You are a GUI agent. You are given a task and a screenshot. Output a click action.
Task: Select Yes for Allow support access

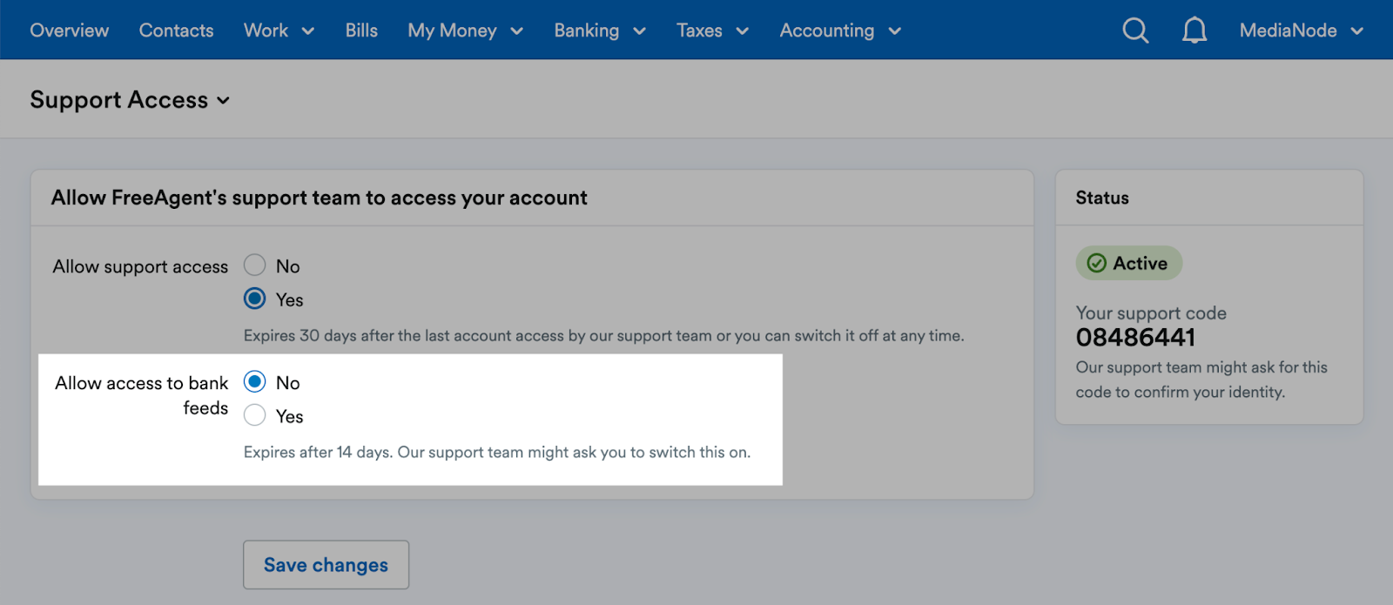(x=254, y=299)
